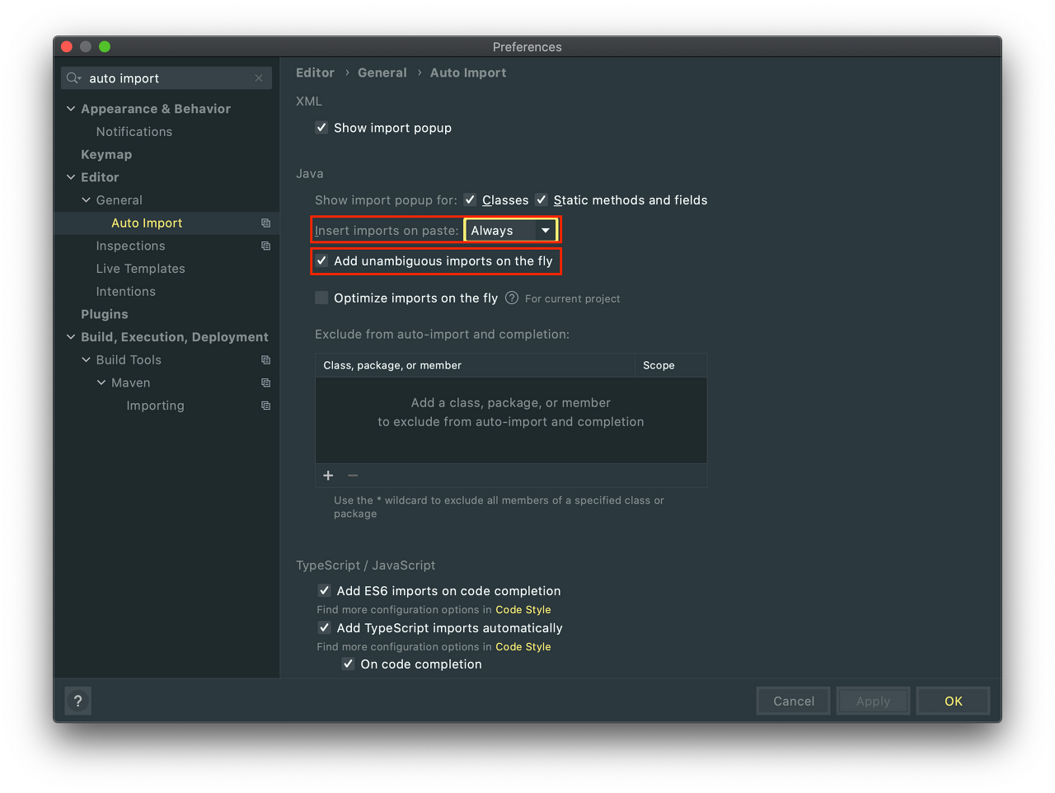
Task: Open the Insert imports on paste dropdown
Action: coord(511,231)
